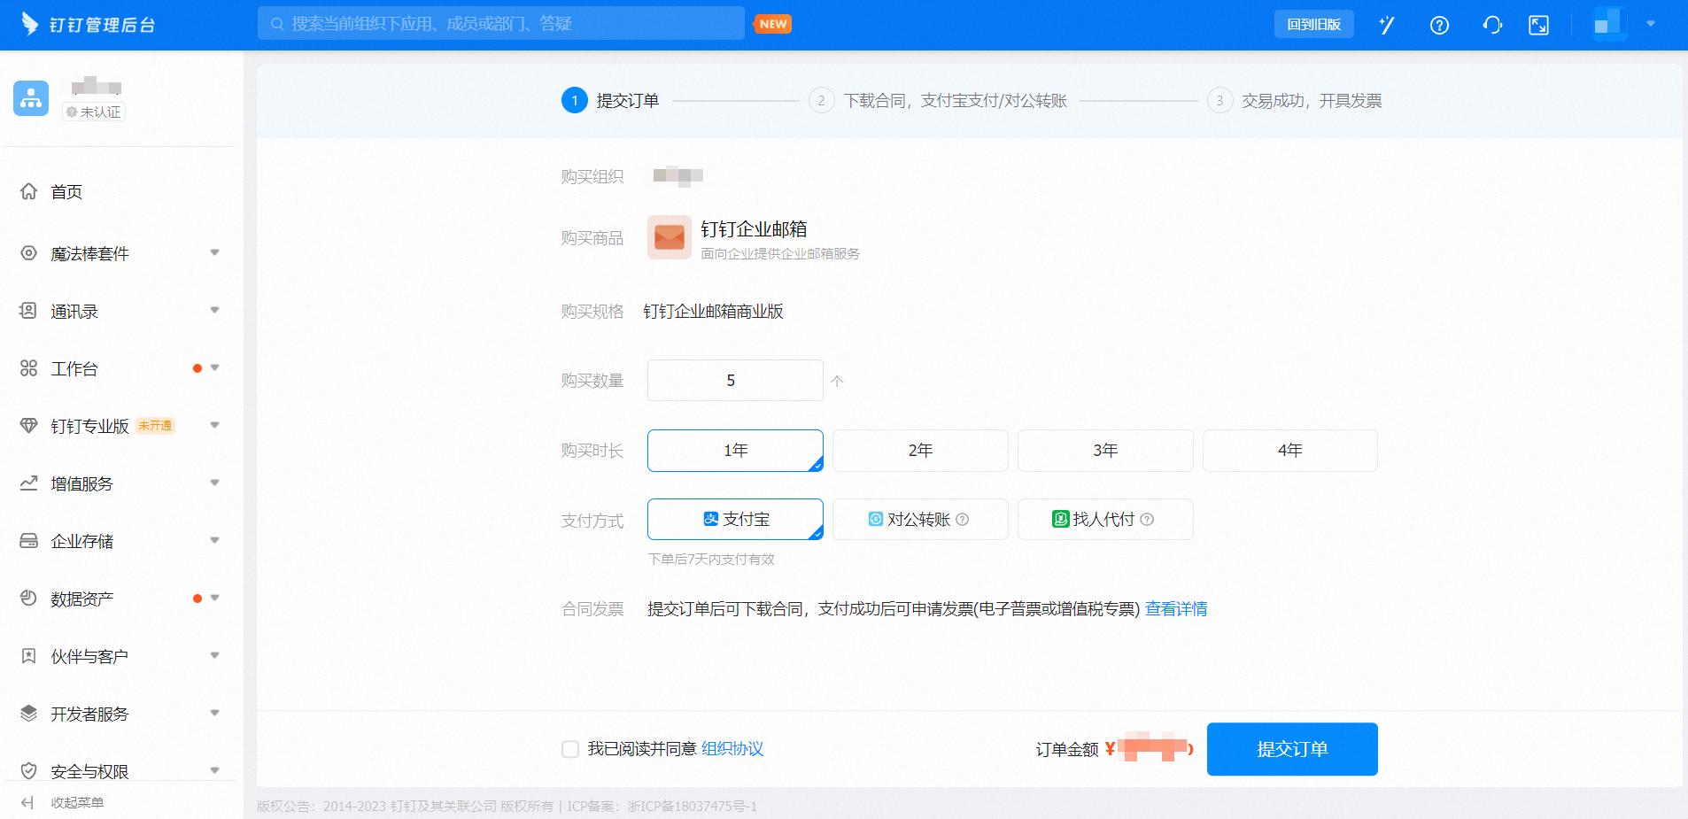This screenshot has height=819, width=1688.
Task: Click the 首页 home icon
Action: coord(28,191)
